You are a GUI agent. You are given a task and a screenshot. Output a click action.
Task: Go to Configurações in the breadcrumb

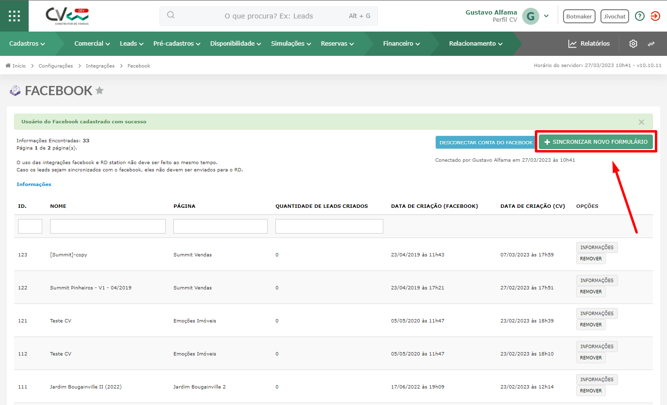[x=56, y=66]
